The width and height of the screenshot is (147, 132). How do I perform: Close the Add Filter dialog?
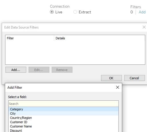(118, 87)
